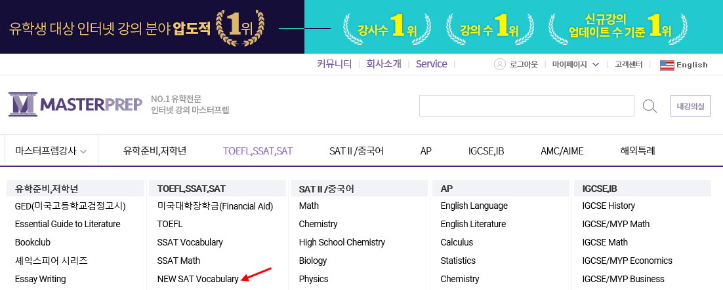The image size is (723, 290).
Task: Select Math under SAT II/중국어
Action: 308,206
